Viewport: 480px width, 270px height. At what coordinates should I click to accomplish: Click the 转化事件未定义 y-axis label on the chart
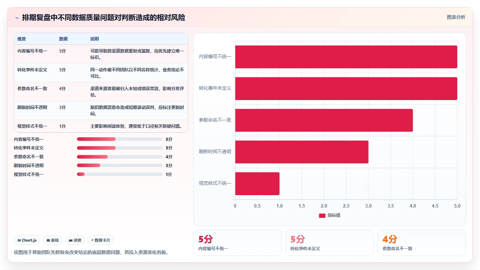(x=215, y=88)
